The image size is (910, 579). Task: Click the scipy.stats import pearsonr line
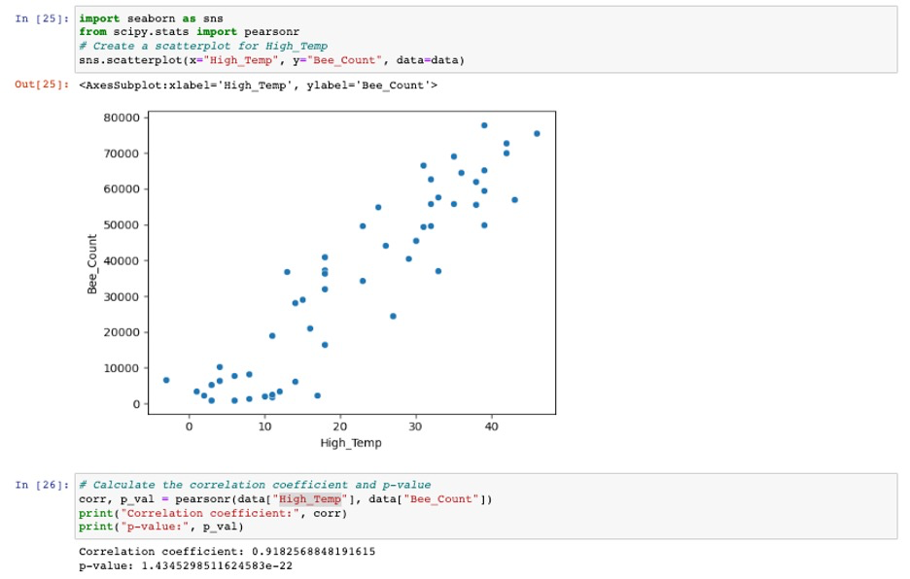click(190, 32)
